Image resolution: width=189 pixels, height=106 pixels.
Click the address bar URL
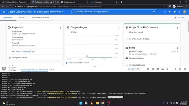coord(59,6)
